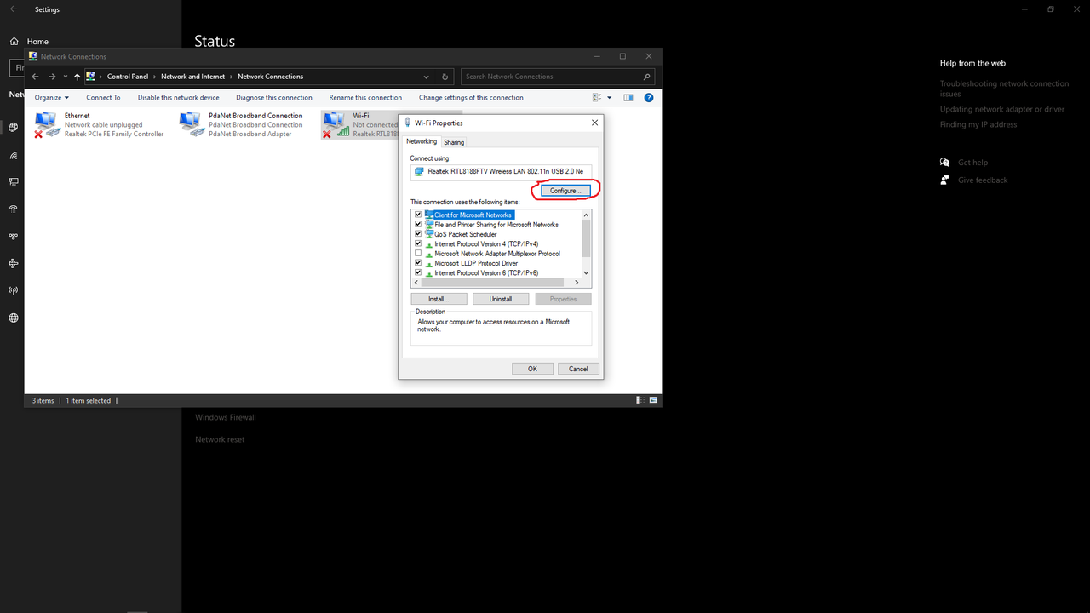
Task: Switch to the Sharing tab
Action: pos(454,142)
